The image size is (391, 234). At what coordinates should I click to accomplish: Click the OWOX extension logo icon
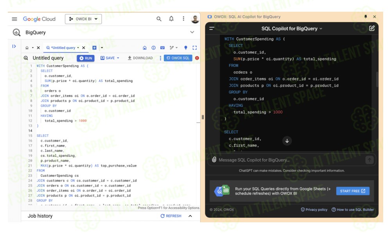pyautogui.click(x=210, y=17)
